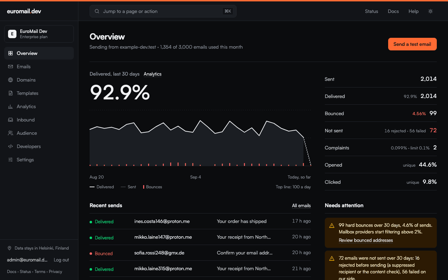Open the Templates section

point(39,93)
